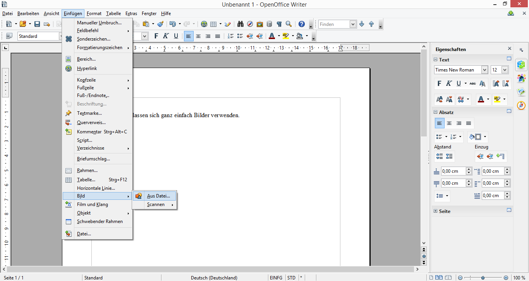Choose 'Aus Datei...' from Bild submenu

(x=158, y=196)
